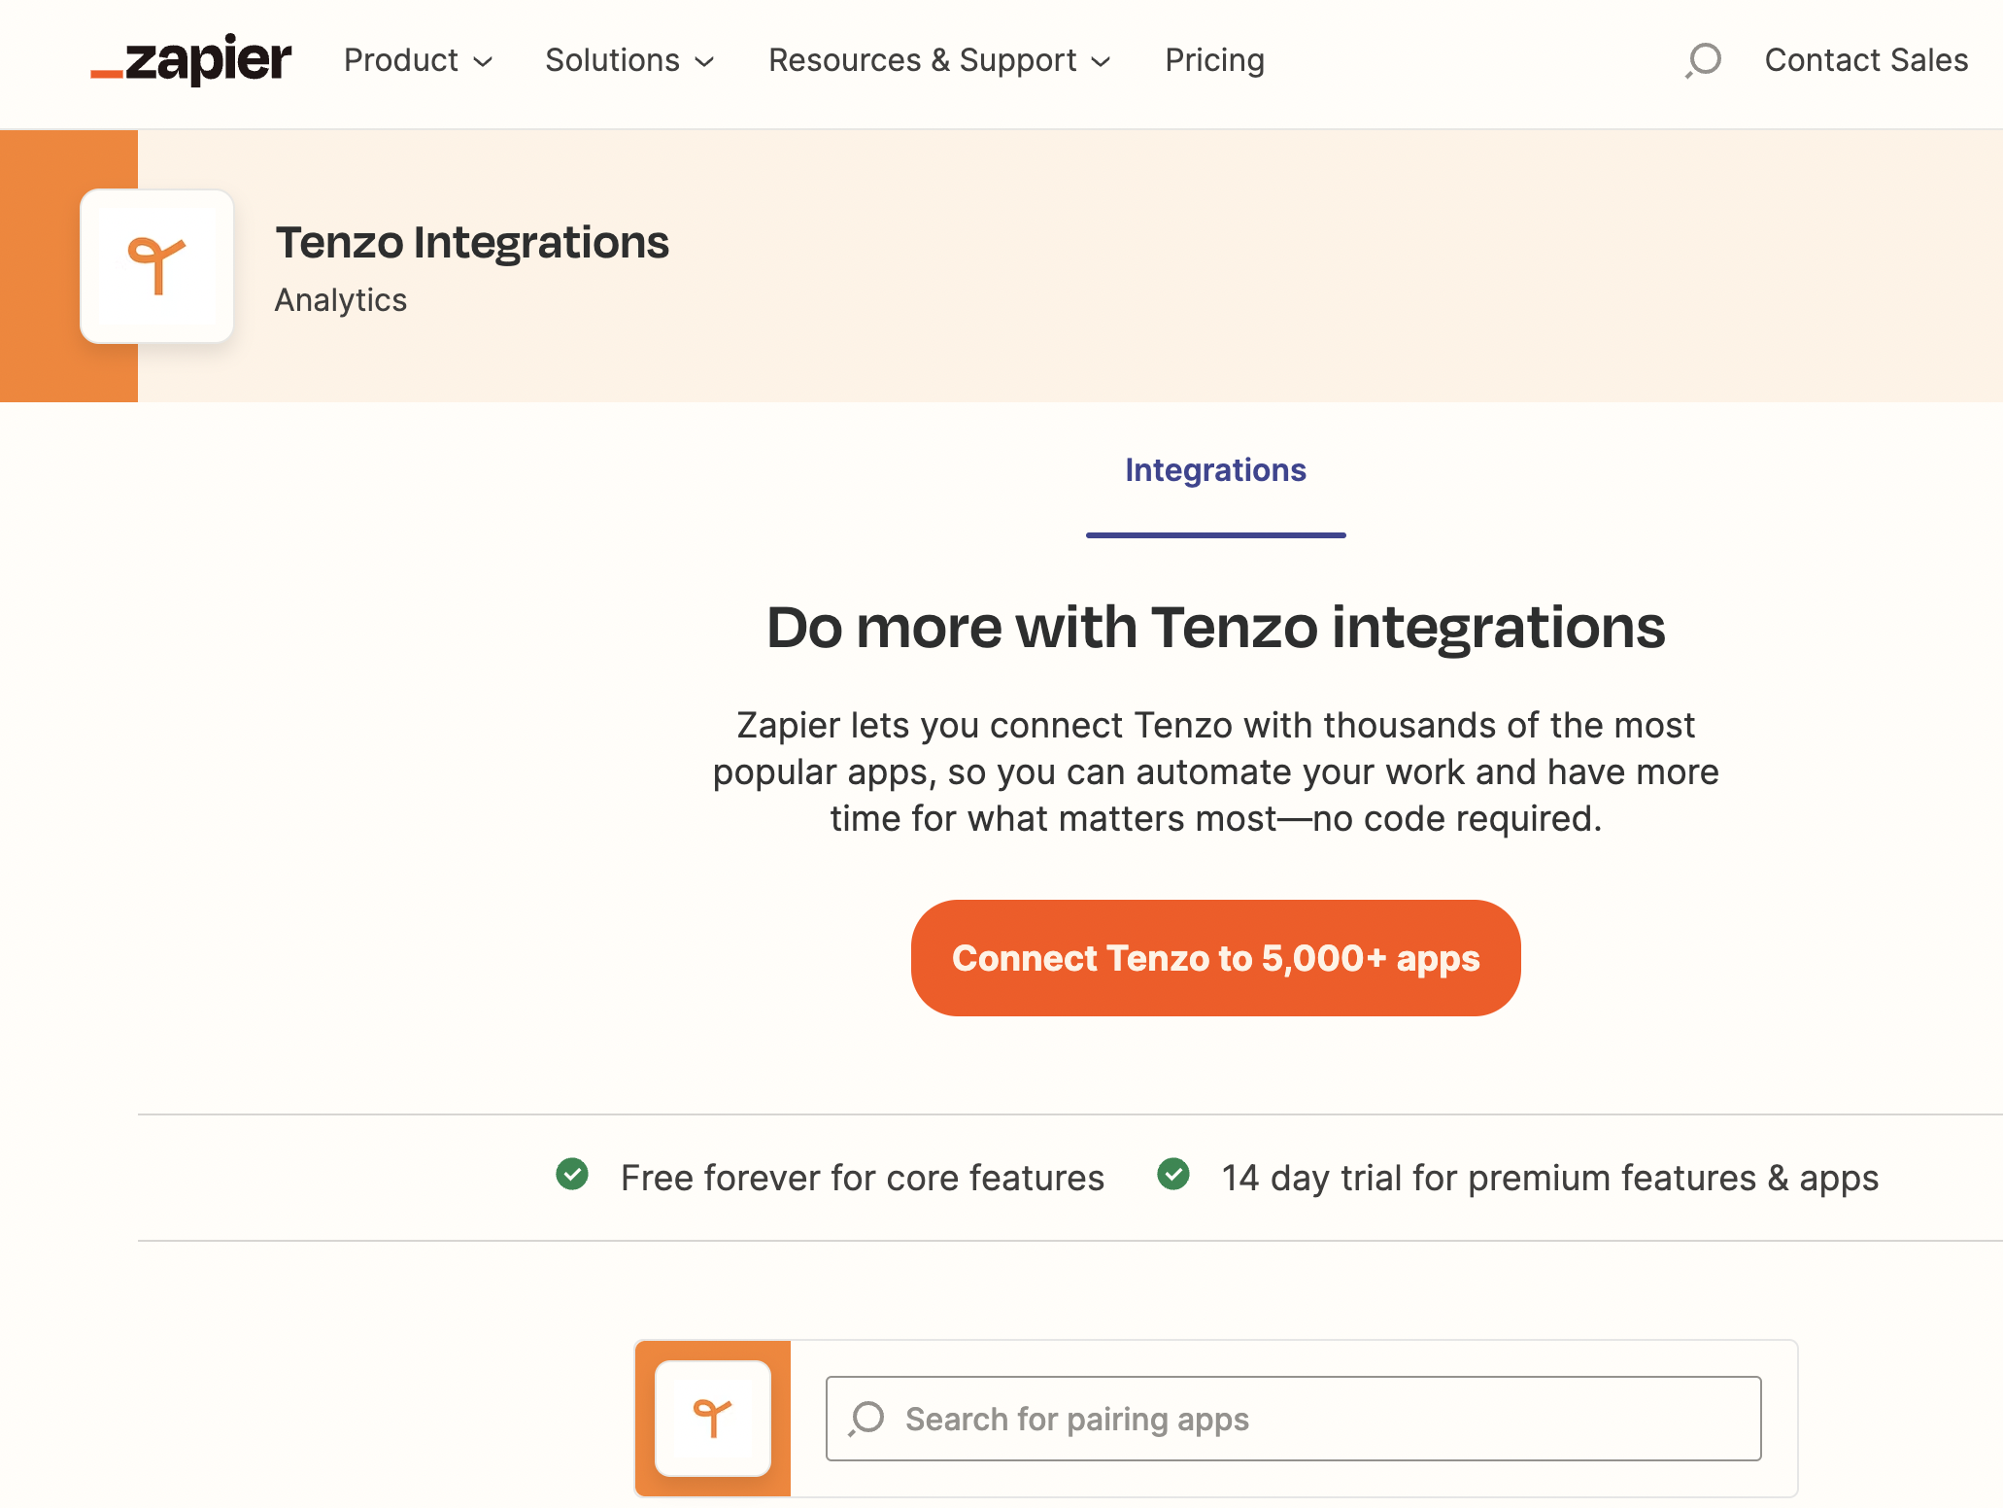Click the magnifier icon inside pairing apps search
The image size is (2003, 1508).
coord(866,1419)
